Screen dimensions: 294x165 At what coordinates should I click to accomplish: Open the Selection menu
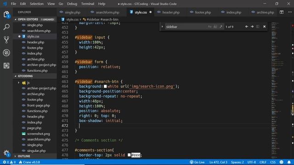37,4
